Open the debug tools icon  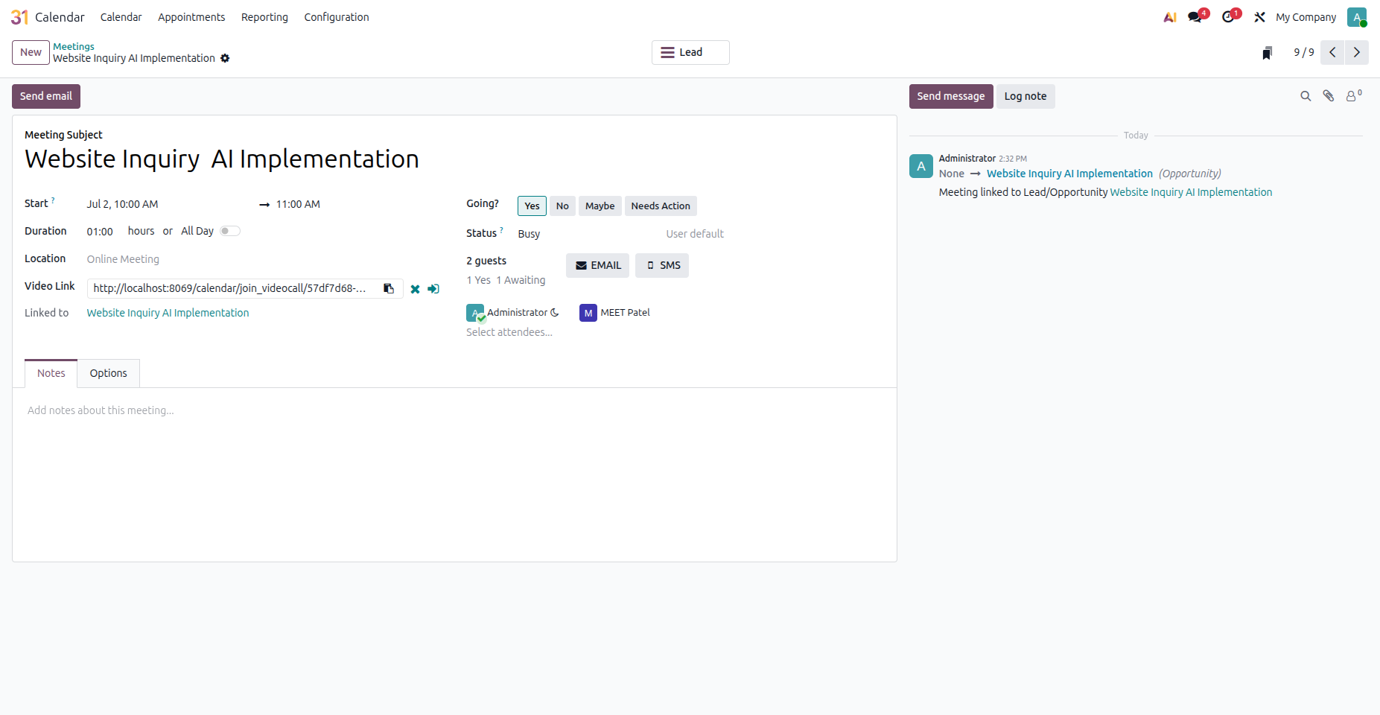(1259, 17)
